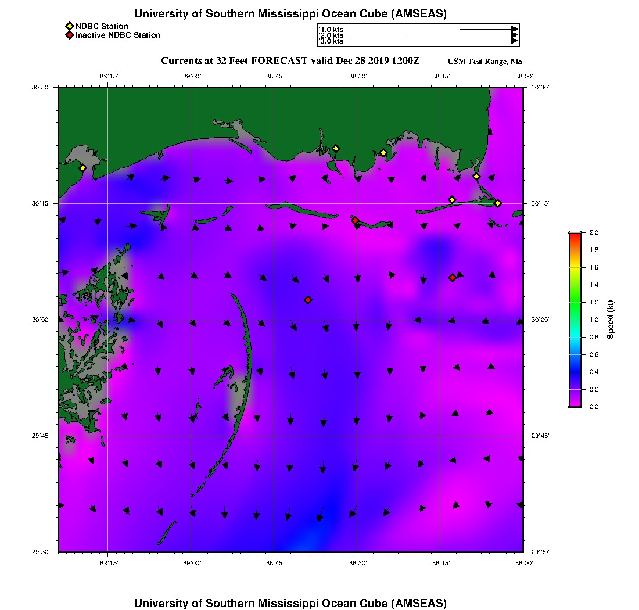The width and height of the screenshot is (639, 610).
Task: Click the 1.0 kts reference arrow head
Action: 514,29
